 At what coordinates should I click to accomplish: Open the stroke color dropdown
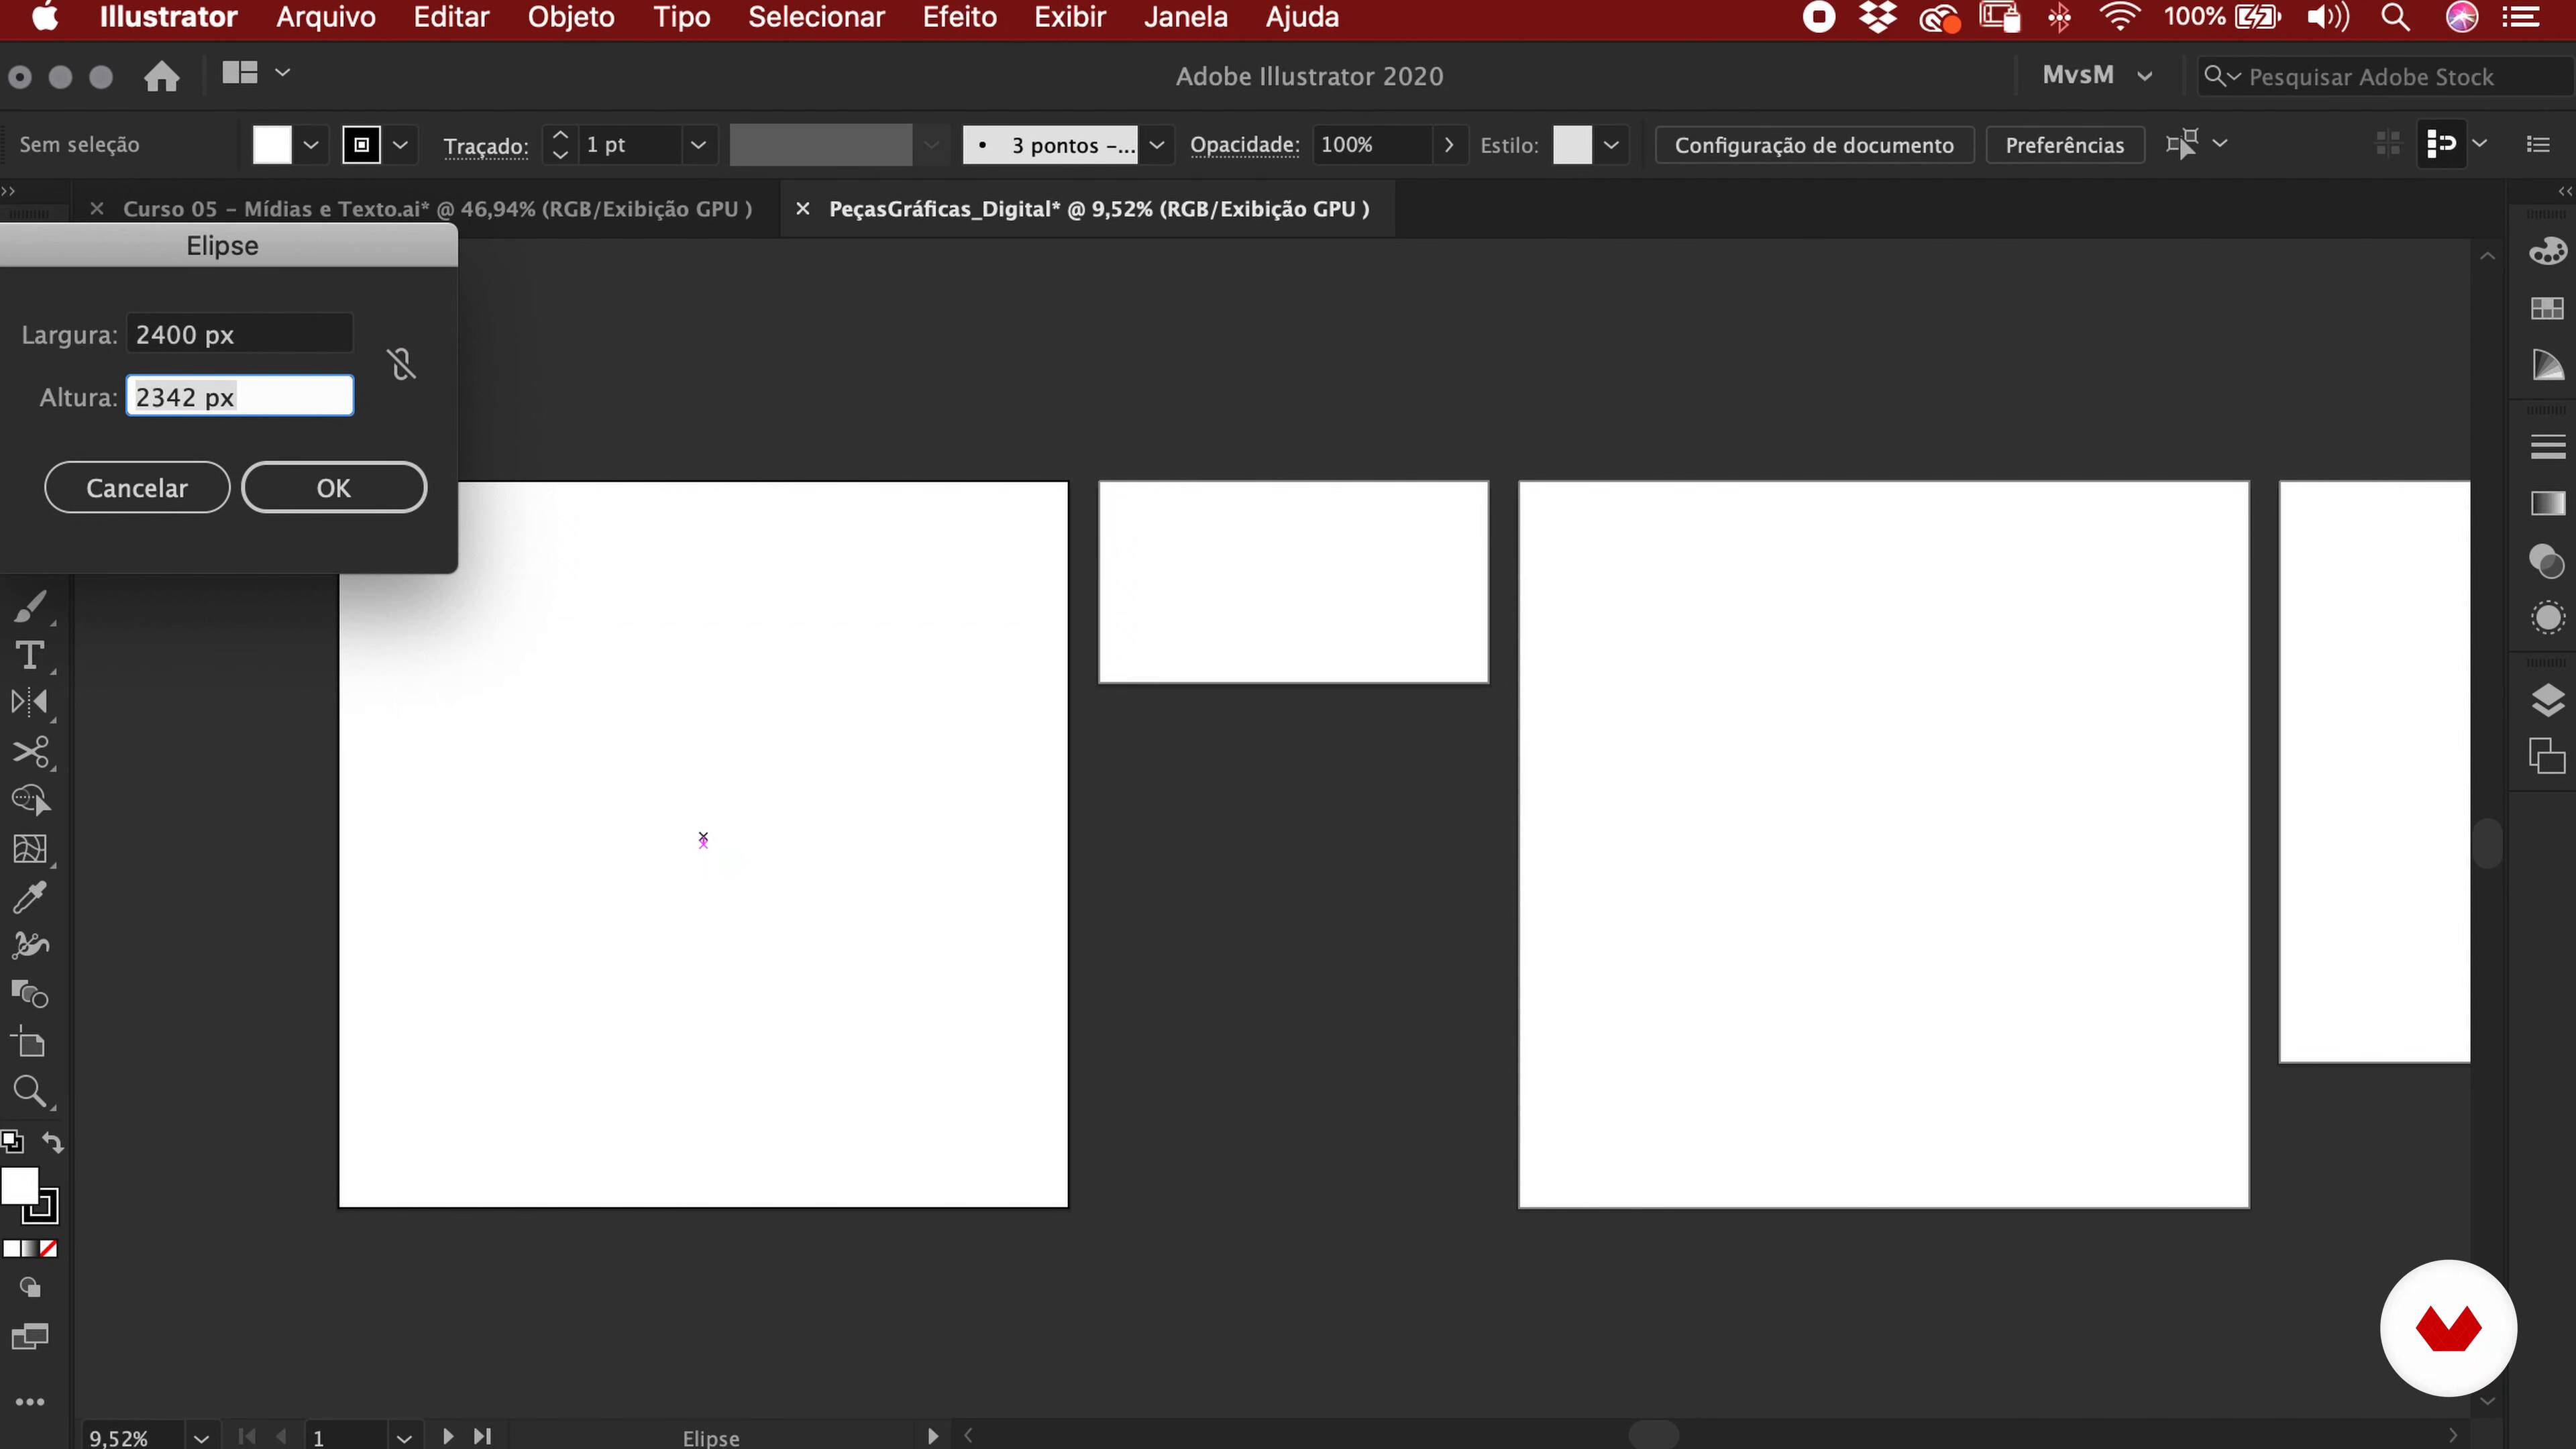click(400, 145)
